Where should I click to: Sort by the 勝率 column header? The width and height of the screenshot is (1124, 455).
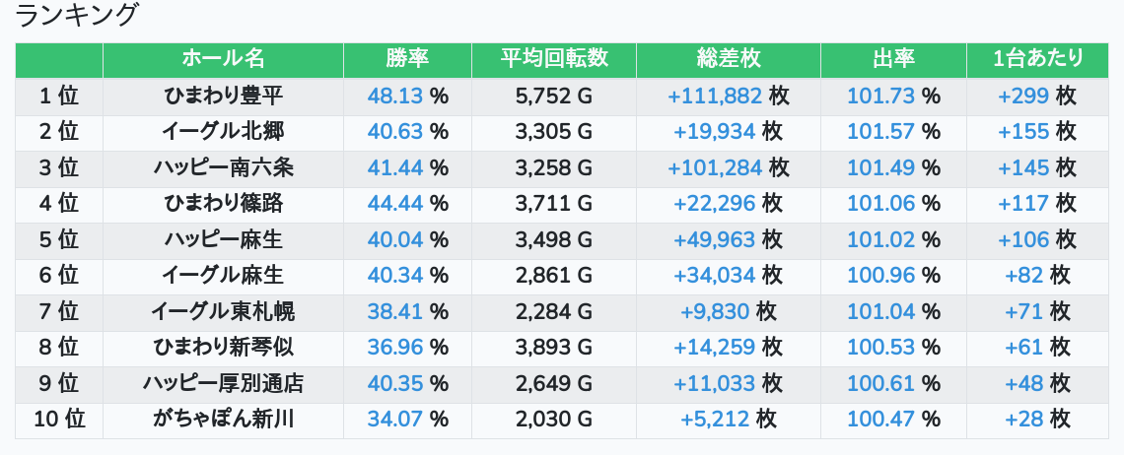(x=407, y=59)
